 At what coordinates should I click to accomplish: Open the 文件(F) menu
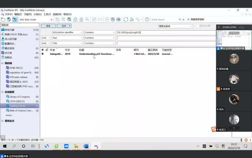[9, 14]
